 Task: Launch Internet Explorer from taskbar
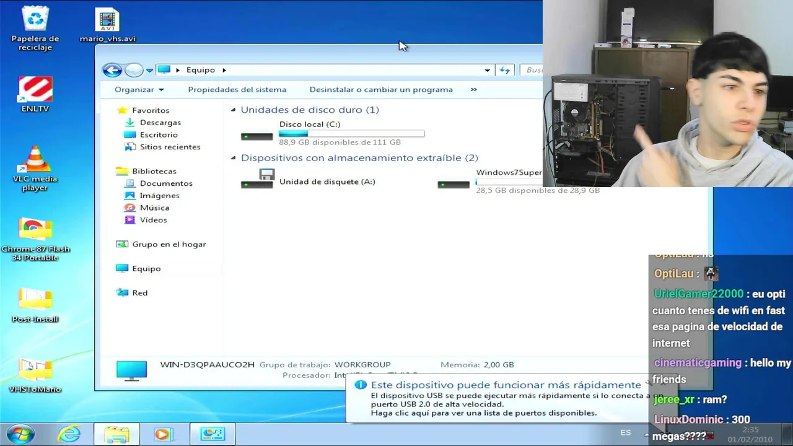click(69, 434)
